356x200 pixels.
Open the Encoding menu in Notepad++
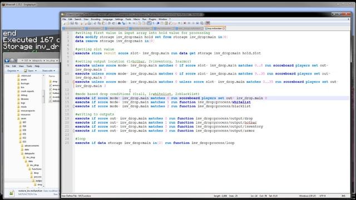tap(96, 19)
